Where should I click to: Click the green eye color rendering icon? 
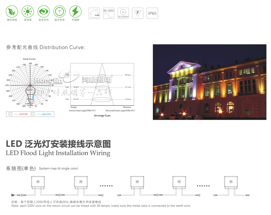pos(44,12)
